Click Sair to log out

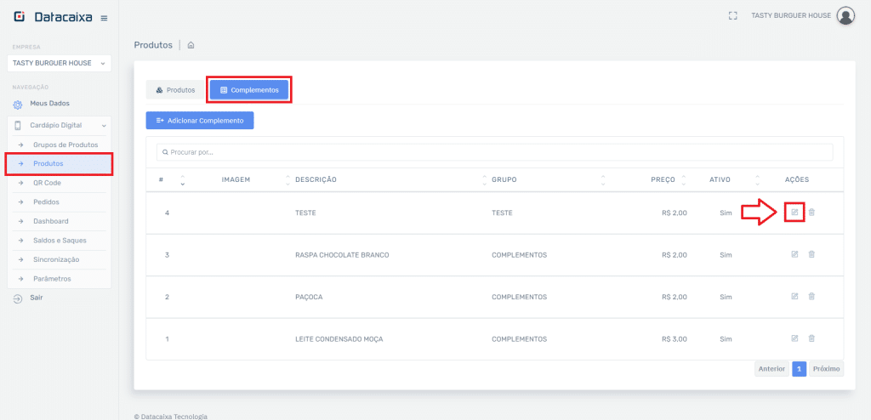click(36, 298)
